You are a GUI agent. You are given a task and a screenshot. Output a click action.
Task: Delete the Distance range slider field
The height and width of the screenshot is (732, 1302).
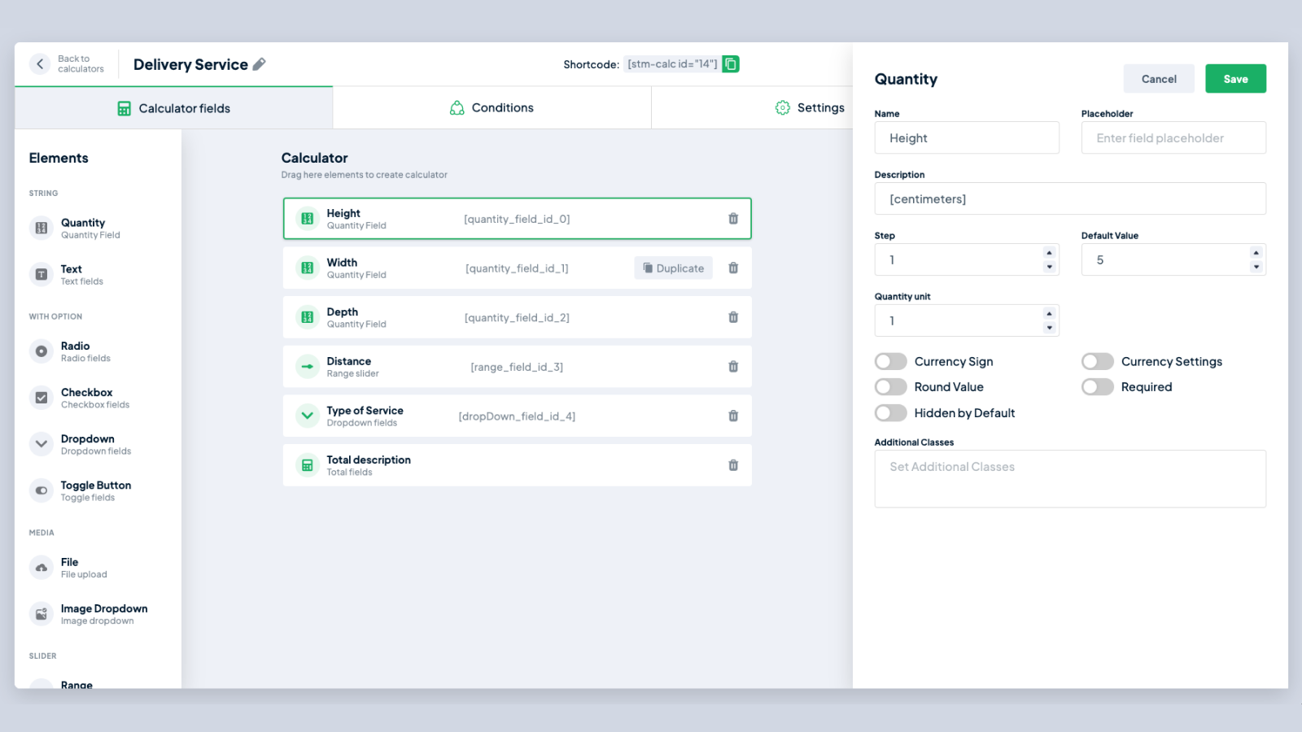pos(733,367)
